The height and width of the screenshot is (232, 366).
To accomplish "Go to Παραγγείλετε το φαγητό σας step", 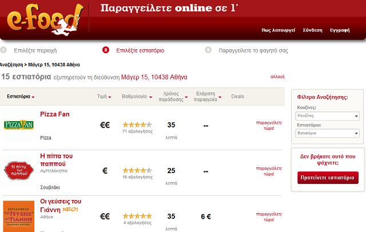I will (x=253, y=51).
